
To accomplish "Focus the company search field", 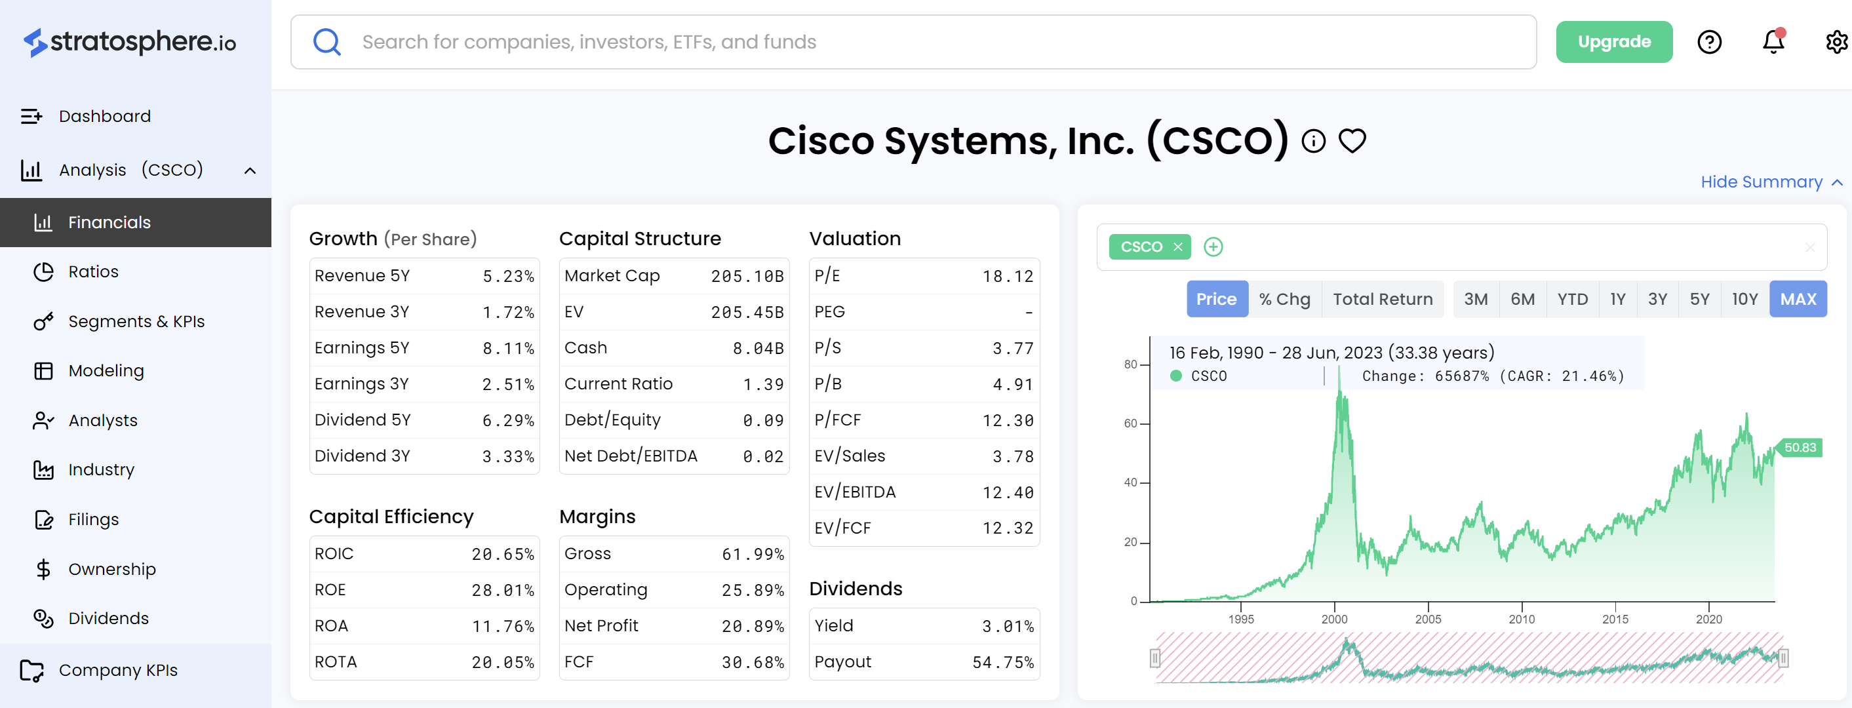I will [x=913, y=42].
